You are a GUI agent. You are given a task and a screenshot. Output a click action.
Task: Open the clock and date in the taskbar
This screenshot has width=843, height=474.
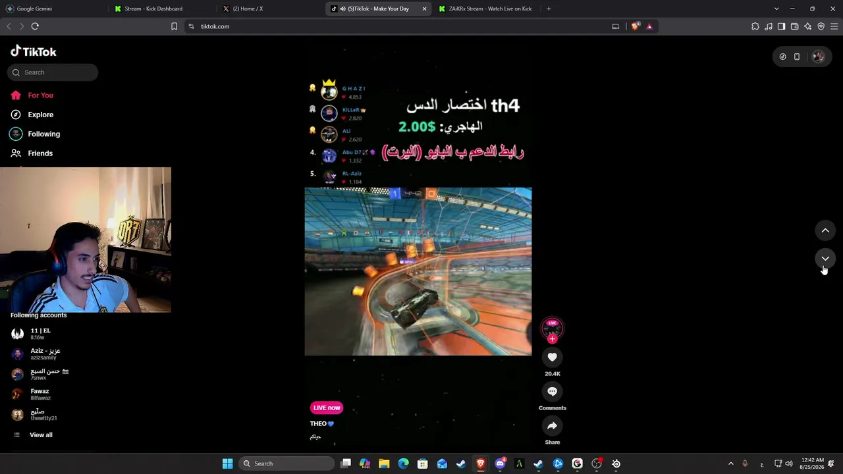pyautogui.click(x=812, y=463)
